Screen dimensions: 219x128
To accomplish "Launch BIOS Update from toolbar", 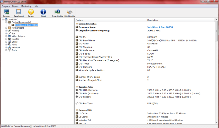I will (69, 12).
